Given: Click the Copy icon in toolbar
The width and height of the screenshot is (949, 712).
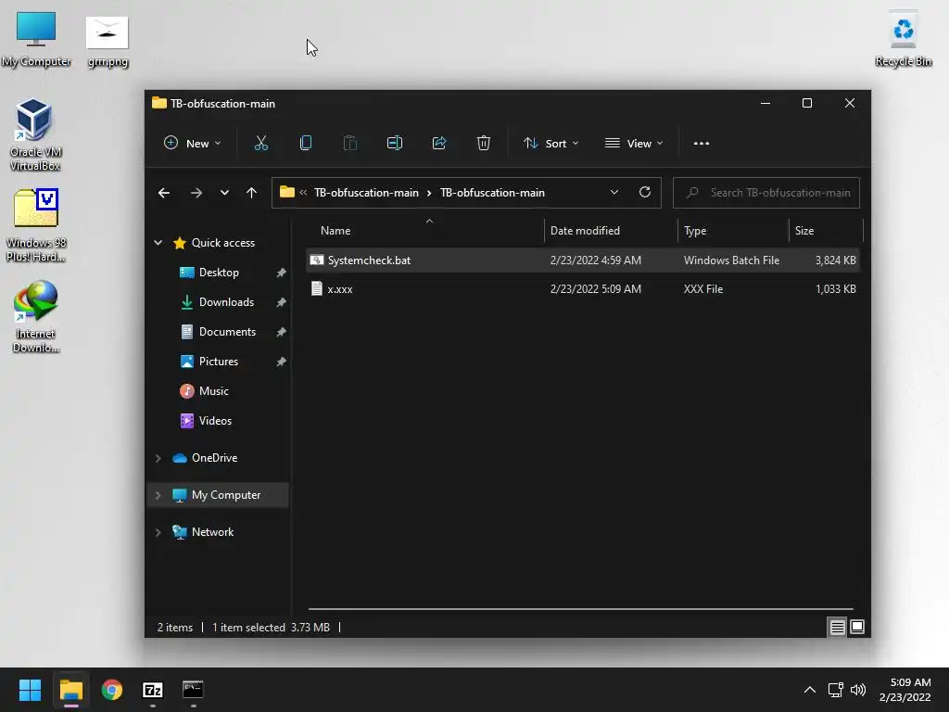Looking at the screenshot, I should pyautogui.click(x=306, y=144).
